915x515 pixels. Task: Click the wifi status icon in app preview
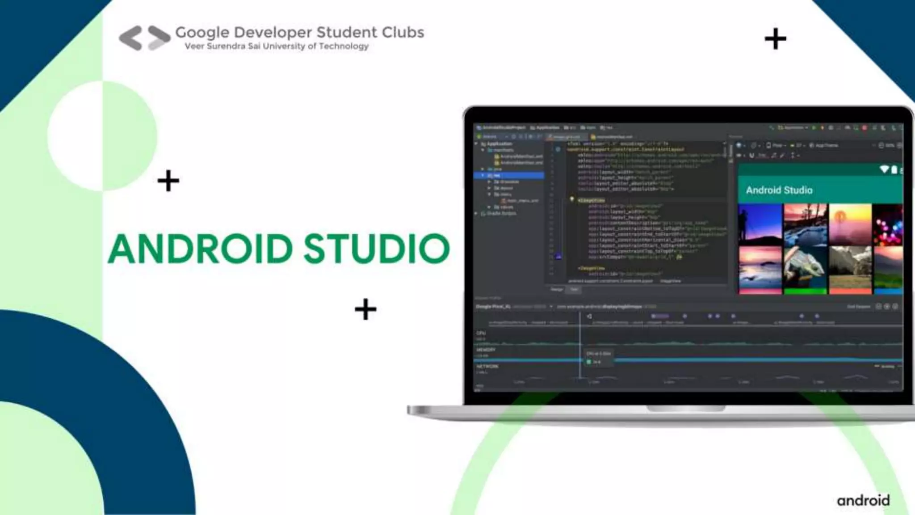click(884, 169)
